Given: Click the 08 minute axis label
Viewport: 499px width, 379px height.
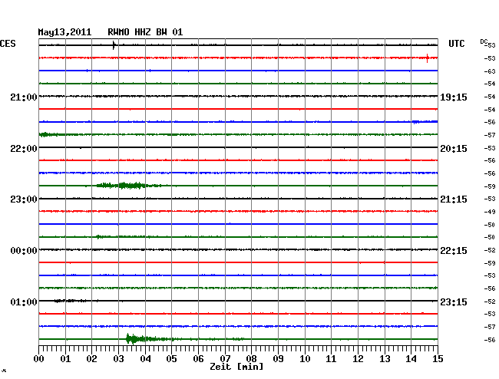Looking at the screenshot, I should point(251,358).
